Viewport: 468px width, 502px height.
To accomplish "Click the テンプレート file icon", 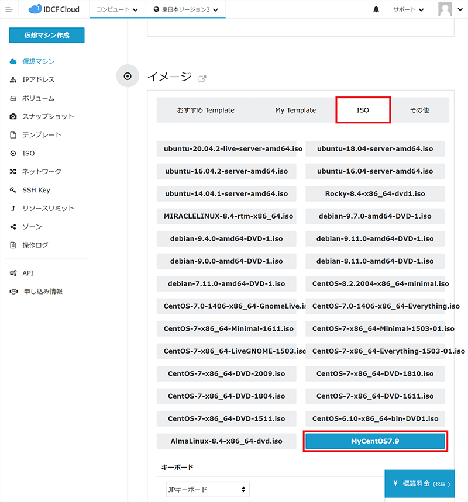I will pyautogui.click(x=13, y=135).
